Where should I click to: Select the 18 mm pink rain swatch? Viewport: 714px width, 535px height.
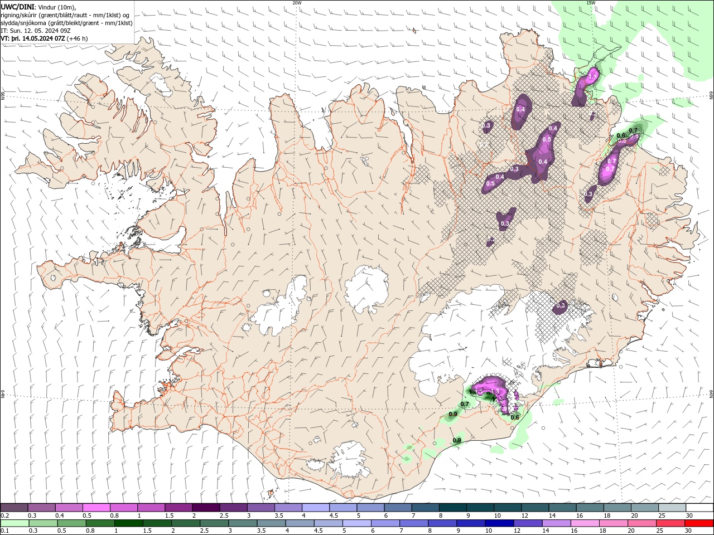[x=614, y=523]
